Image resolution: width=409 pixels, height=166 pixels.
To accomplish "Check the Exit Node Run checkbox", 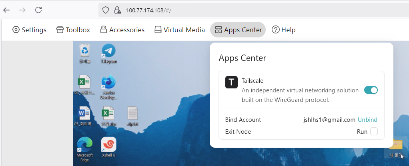I will point(374,131).
